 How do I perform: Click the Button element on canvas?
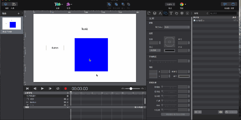pos(55,48)
